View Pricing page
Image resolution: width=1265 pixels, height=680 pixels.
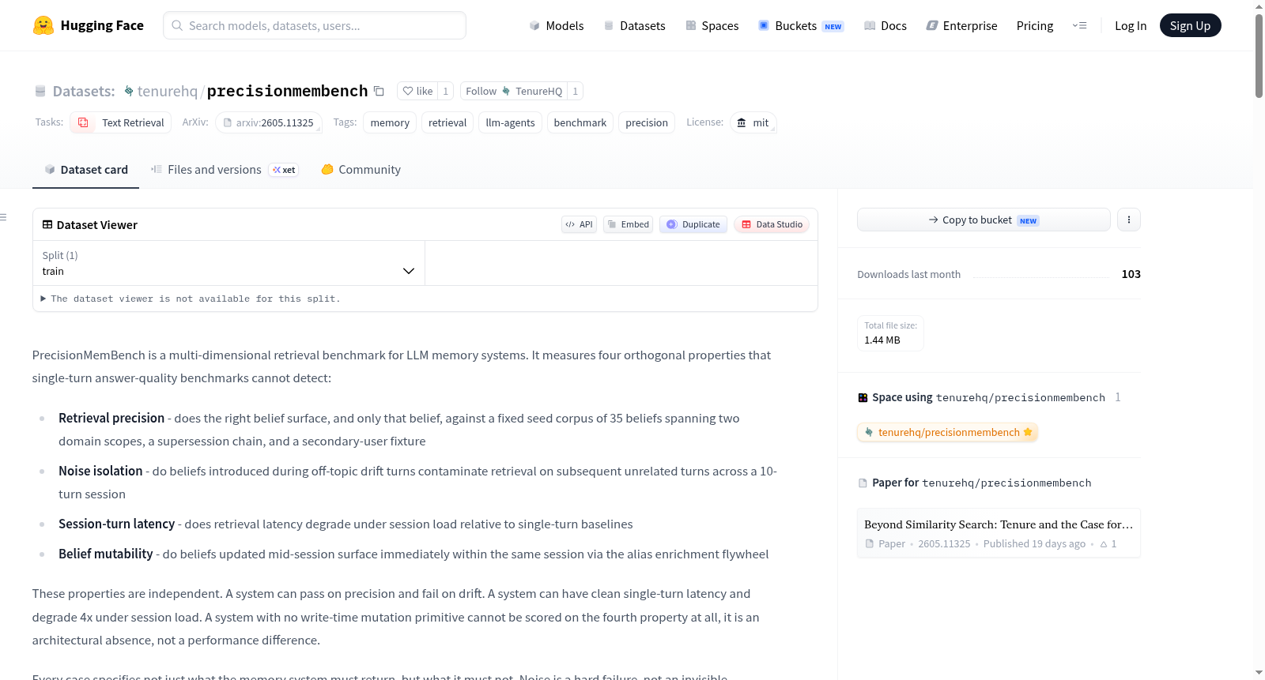pos(1035,26)
